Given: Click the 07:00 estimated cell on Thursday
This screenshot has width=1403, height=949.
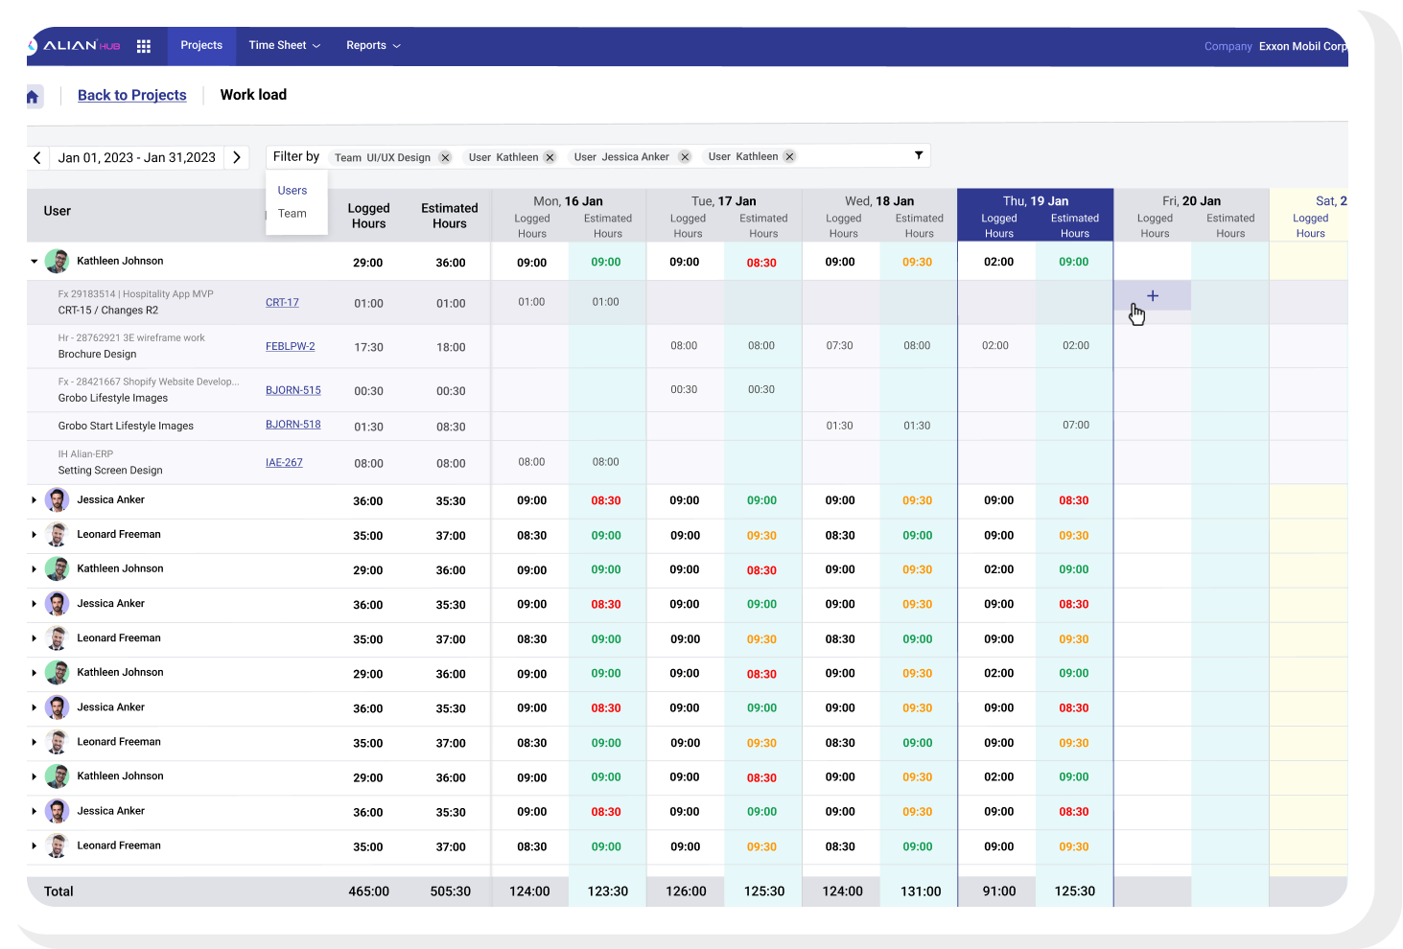Looking at the screenshot, I should coord(1076,425).
